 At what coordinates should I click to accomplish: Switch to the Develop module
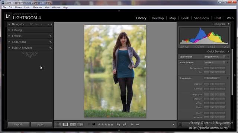point(158,18)
